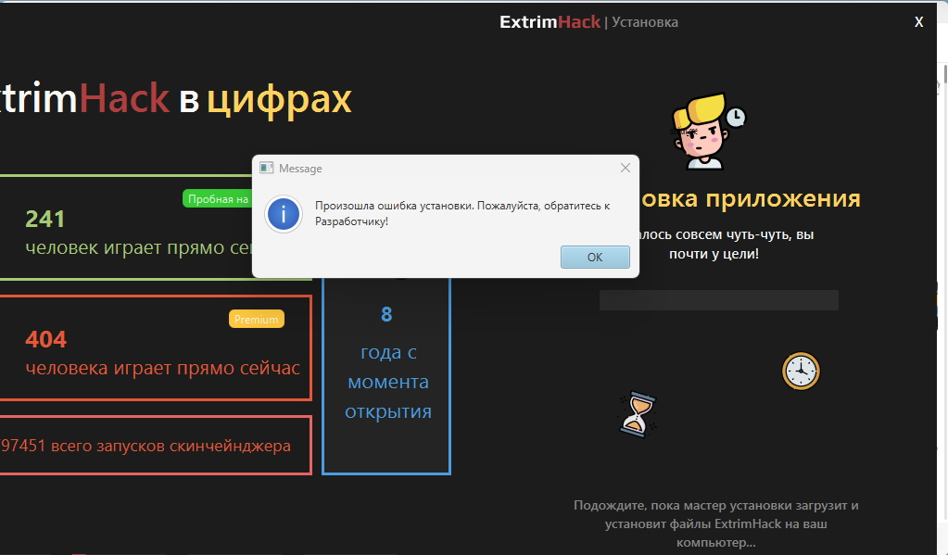The image size is (948, 555).
Task: Click the error message text in dialog
Action: coord(461,213)
